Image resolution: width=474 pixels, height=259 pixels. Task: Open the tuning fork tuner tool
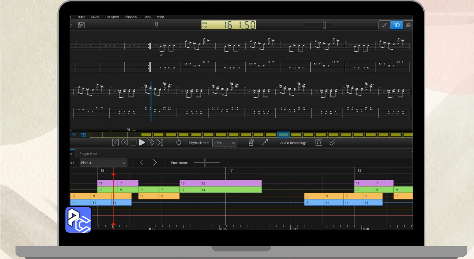[x=157, y=25]
